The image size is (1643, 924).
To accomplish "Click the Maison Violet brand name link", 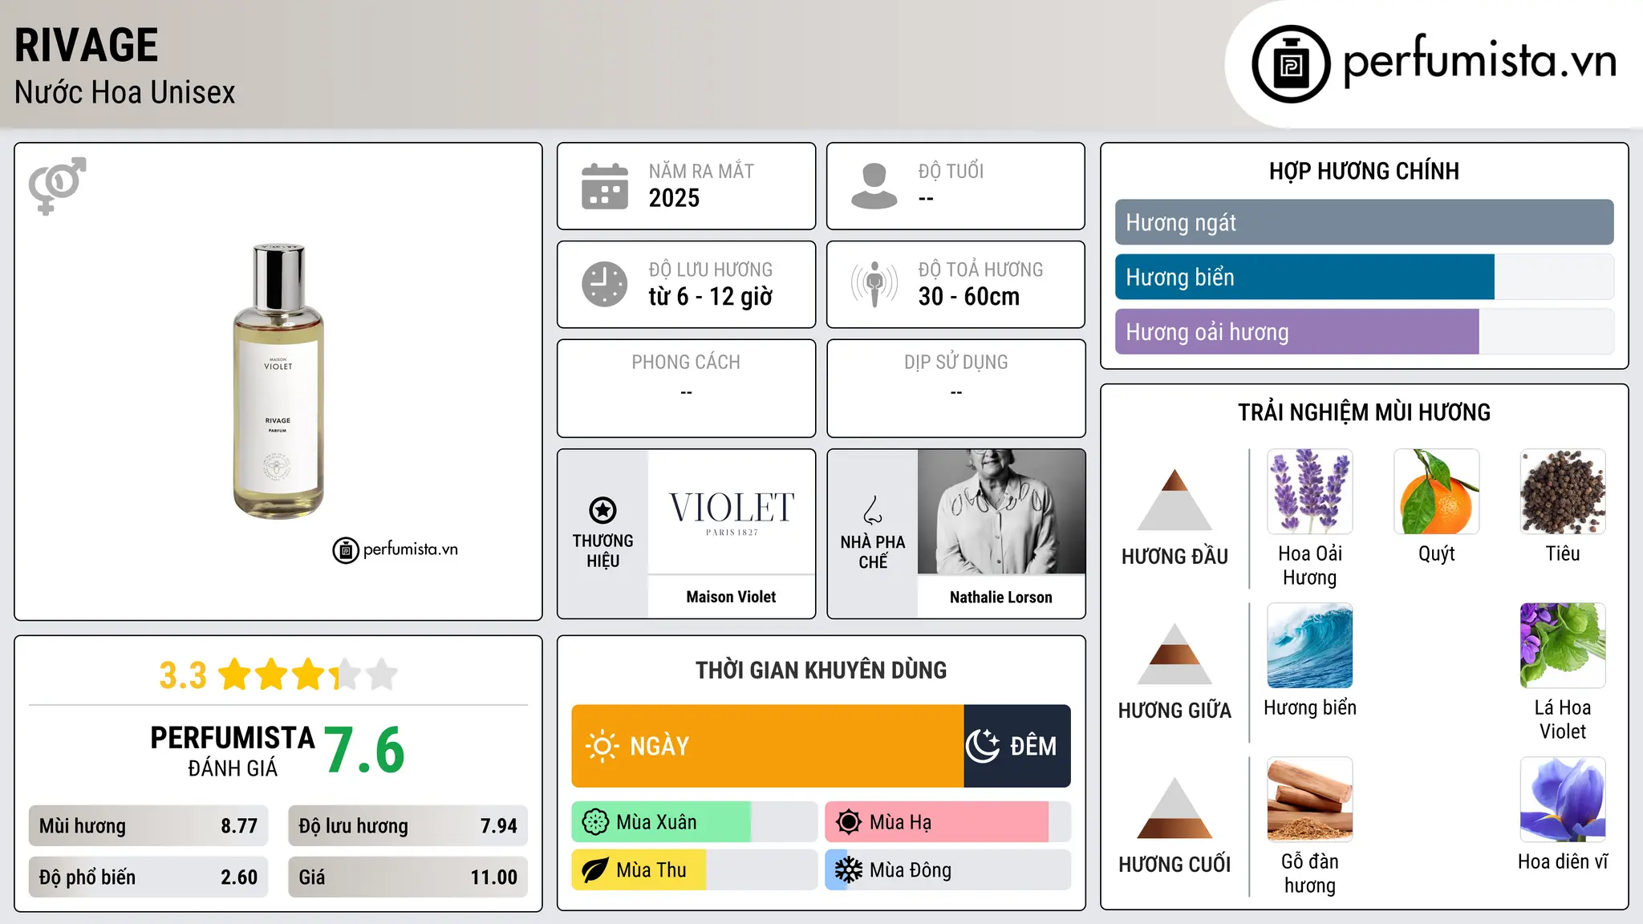I will coord(732,597).
